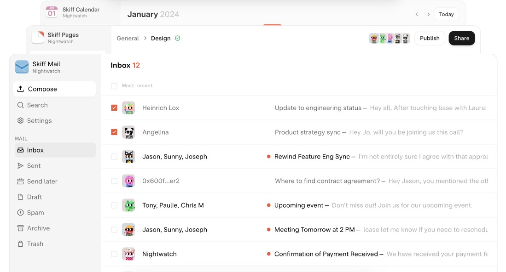Click the Inbox 12 heading
The image size is (506, 272).
click(125, 65)
